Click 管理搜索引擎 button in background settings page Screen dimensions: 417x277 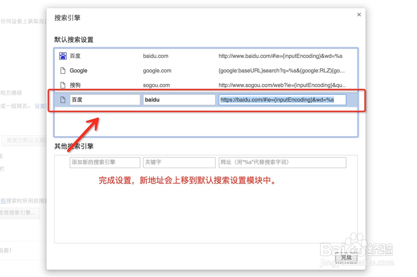(19, 213)
